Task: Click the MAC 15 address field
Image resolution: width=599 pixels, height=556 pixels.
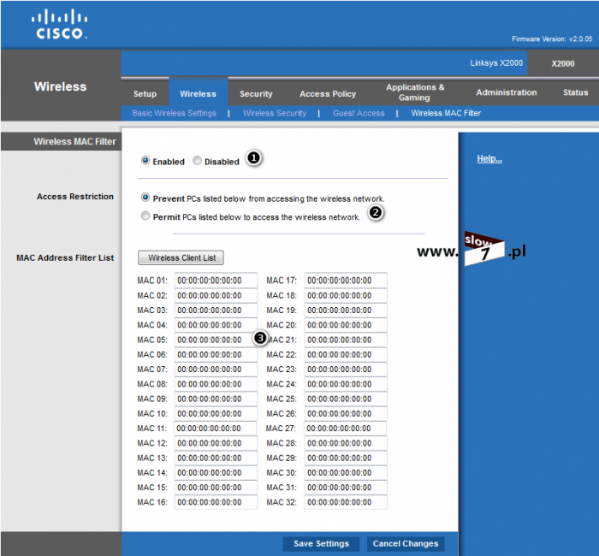Action: point(216,488)
